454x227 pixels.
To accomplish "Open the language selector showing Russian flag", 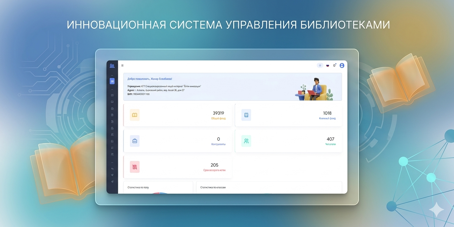I will click(x=327, y=65).
